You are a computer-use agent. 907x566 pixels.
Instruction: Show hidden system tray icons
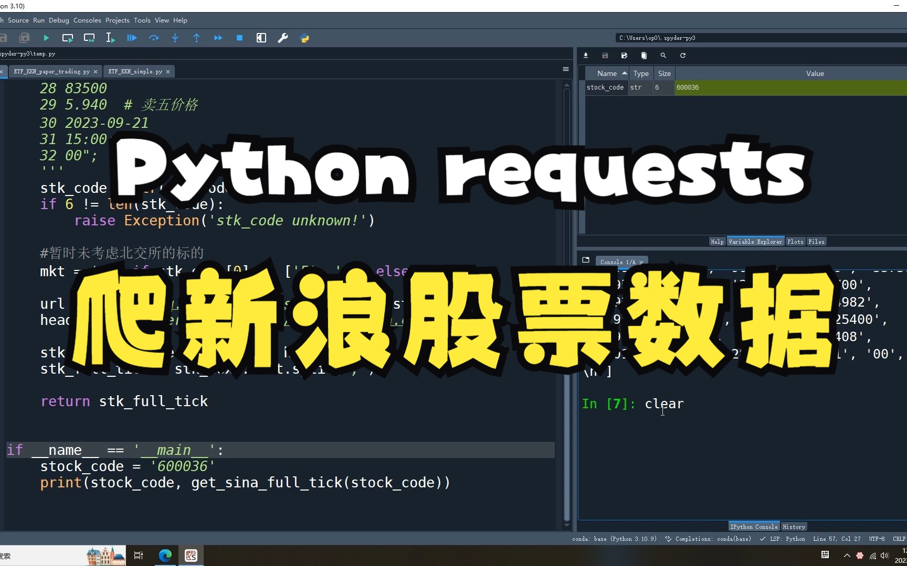pos(847,556)
